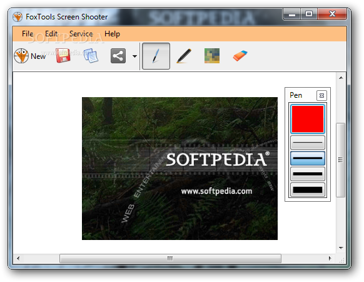
Task: Select the Pen drawing tool
Action: click(x=156, y=56)
